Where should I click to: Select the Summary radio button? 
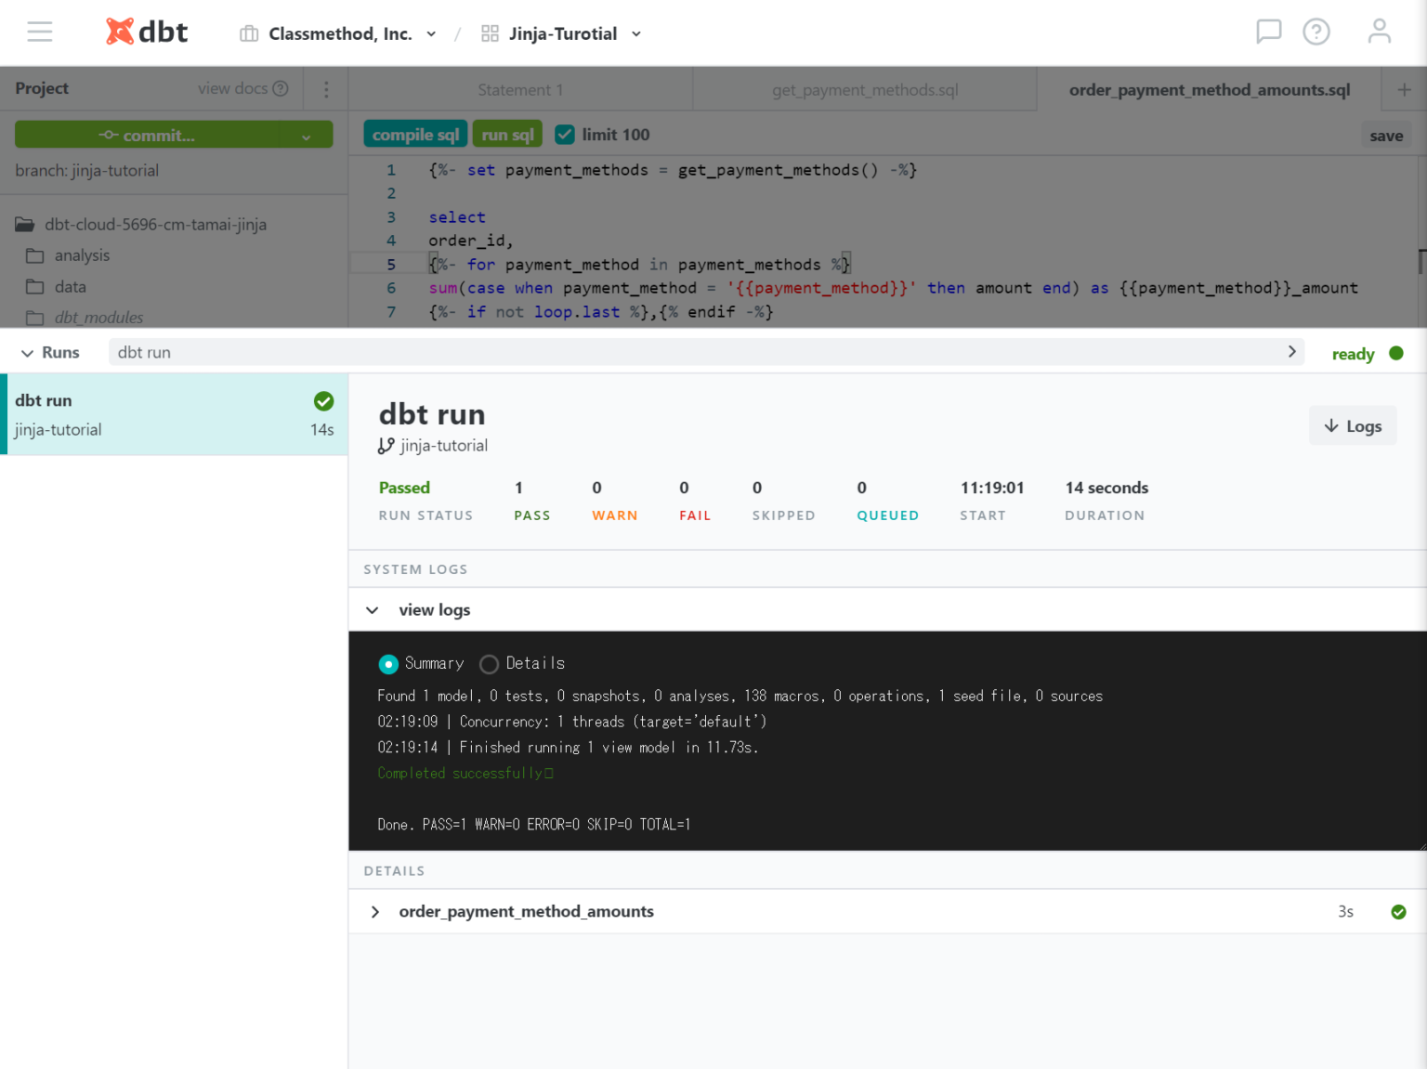click(x=388, y=664)
